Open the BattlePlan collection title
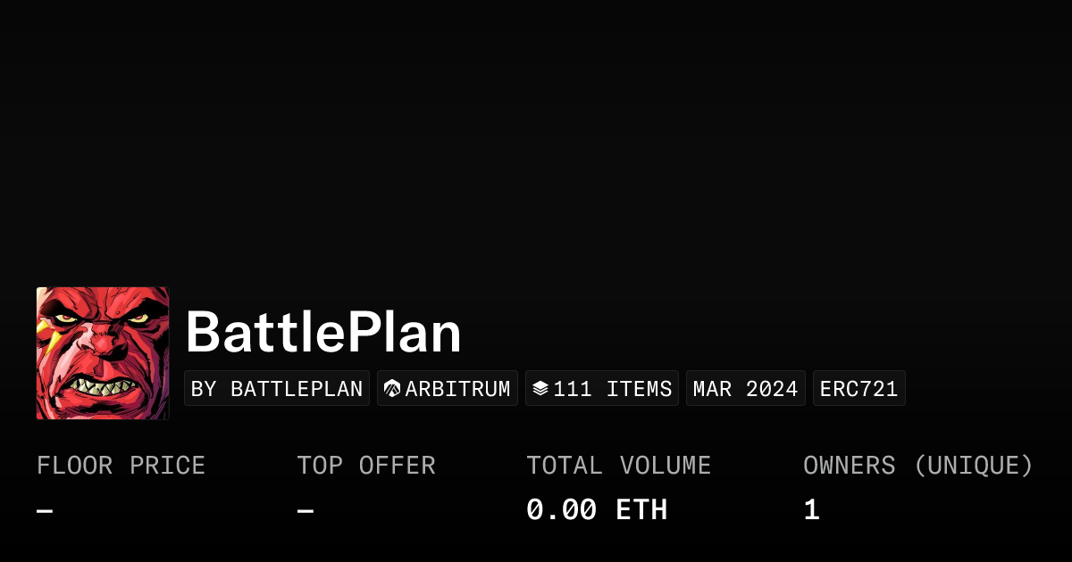This screenshot has height=562, width=1072. pos(323,334)
